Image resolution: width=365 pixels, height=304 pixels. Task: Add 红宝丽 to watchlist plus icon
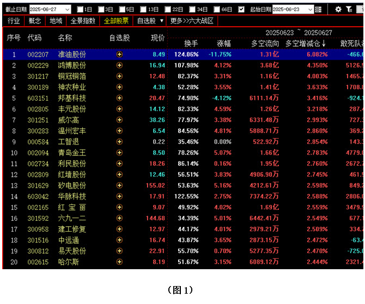pyautogui.click(x=119, y=207)
